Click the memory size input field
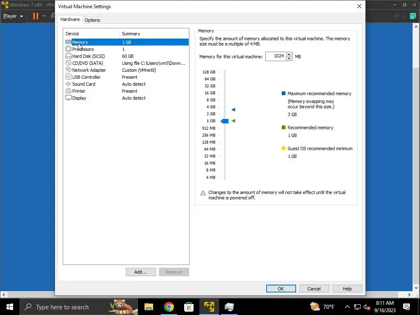The height and width of the screenshot is (315, 420). pyautogui.click(x=276, y=56)
